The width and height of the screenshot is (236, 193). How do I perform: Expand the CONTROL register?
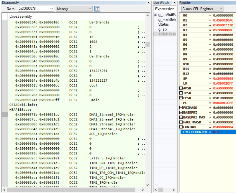[181, 127]
